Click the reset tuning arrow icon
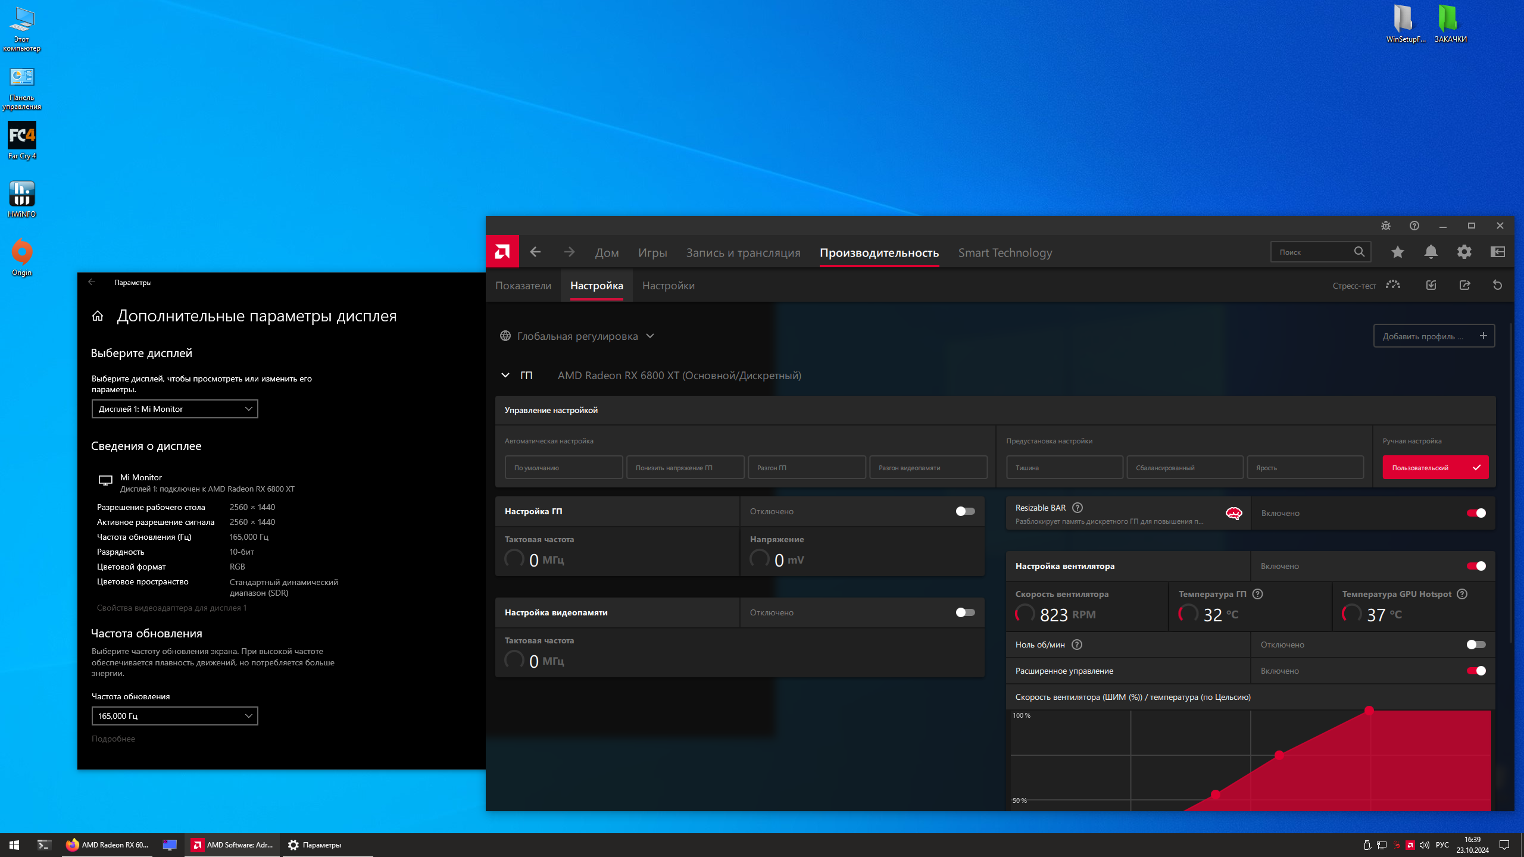The height and width of the screenshot is (857, 1524). tap(1497, 286)
